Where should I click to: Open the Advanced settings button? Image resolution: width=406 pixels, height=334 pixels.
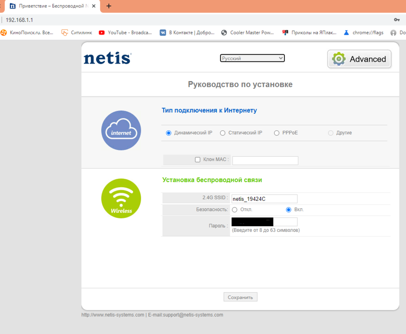click(x=359, y=59)
